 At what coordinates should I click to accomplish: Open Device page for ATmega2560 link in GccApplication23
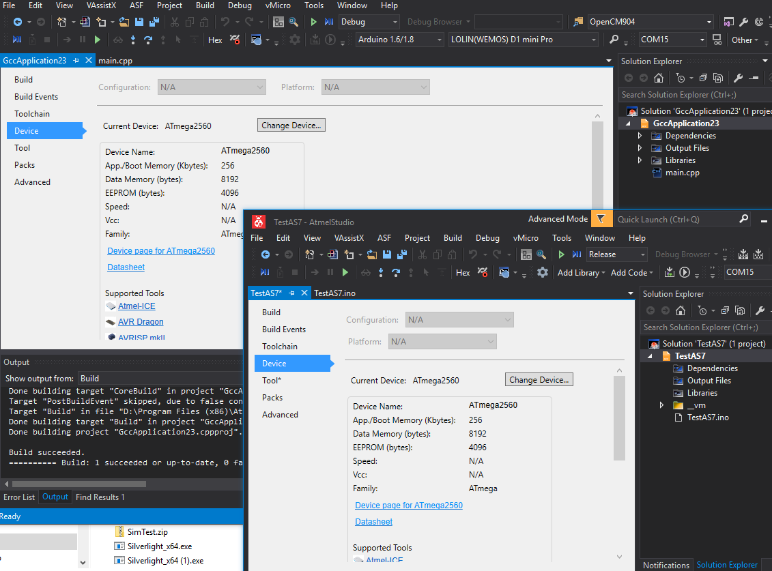pos(161,250)
